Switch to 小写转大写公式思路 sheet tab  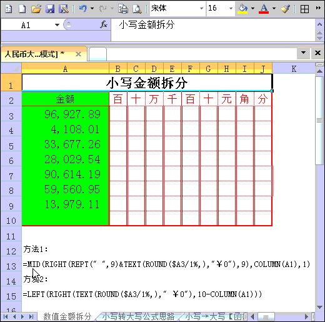point(138,317)
